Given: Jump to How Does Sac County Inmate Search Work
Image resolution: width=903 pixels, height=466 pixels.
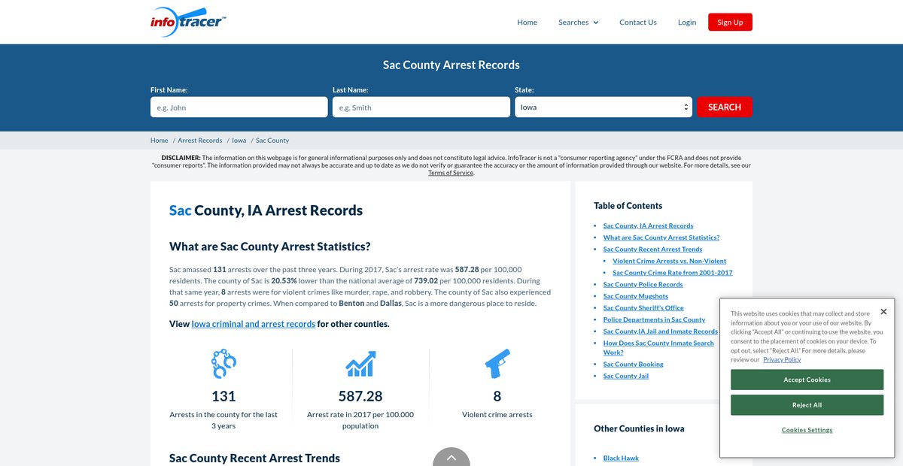Looking at the screenshot, I should point(658,347).
